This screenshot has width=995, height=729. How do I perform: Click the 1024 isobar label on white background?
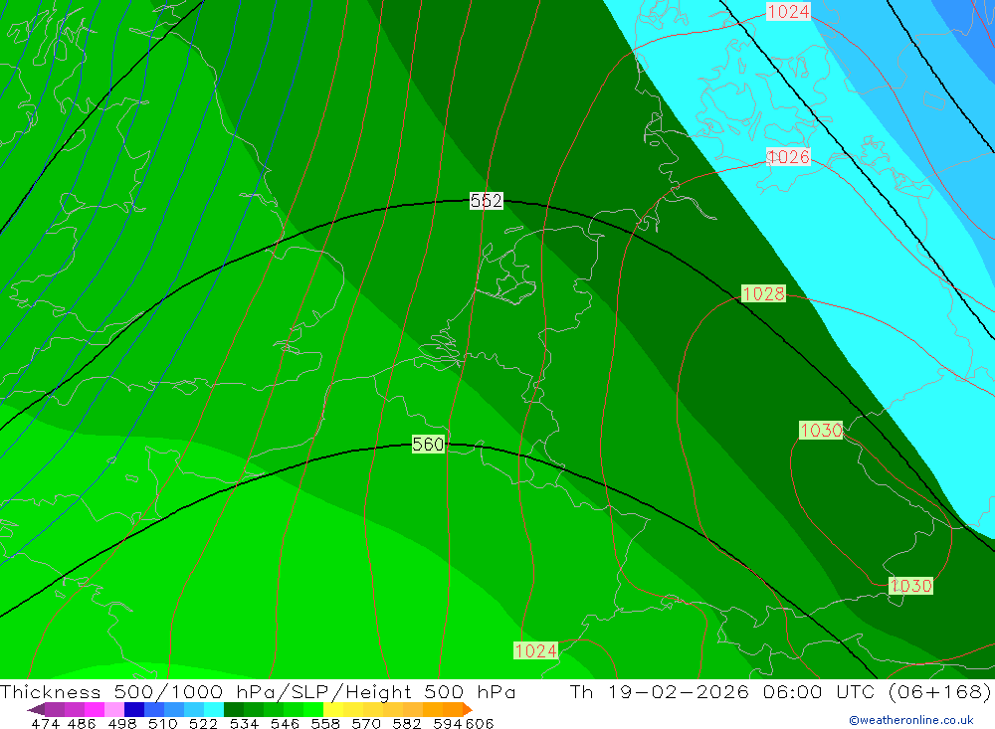pos(788,11)
